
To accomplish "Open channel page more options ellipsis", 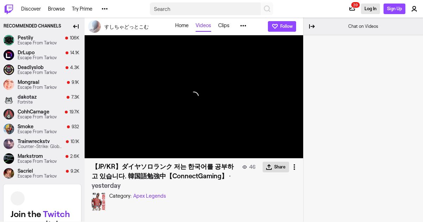I will [243, 26].
